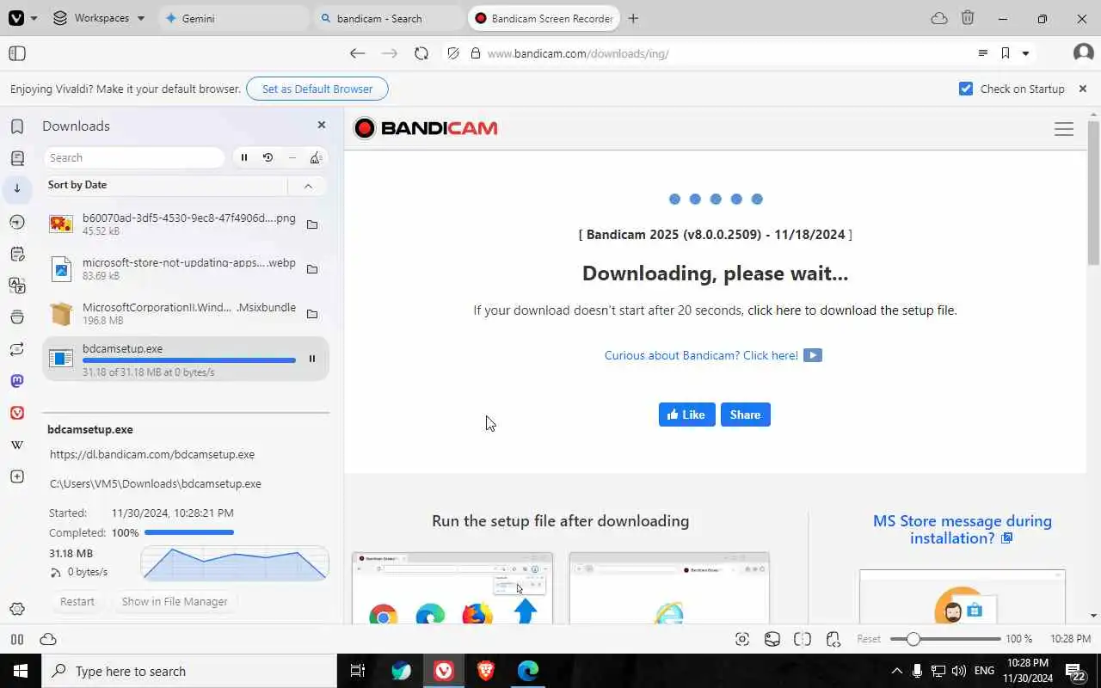Show folder for the Msixbundle download
This screenshot has height=688, width=1101.
[312, 314]
